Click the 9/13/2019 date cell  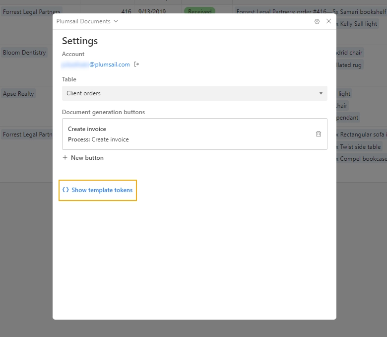click(152, 11)
